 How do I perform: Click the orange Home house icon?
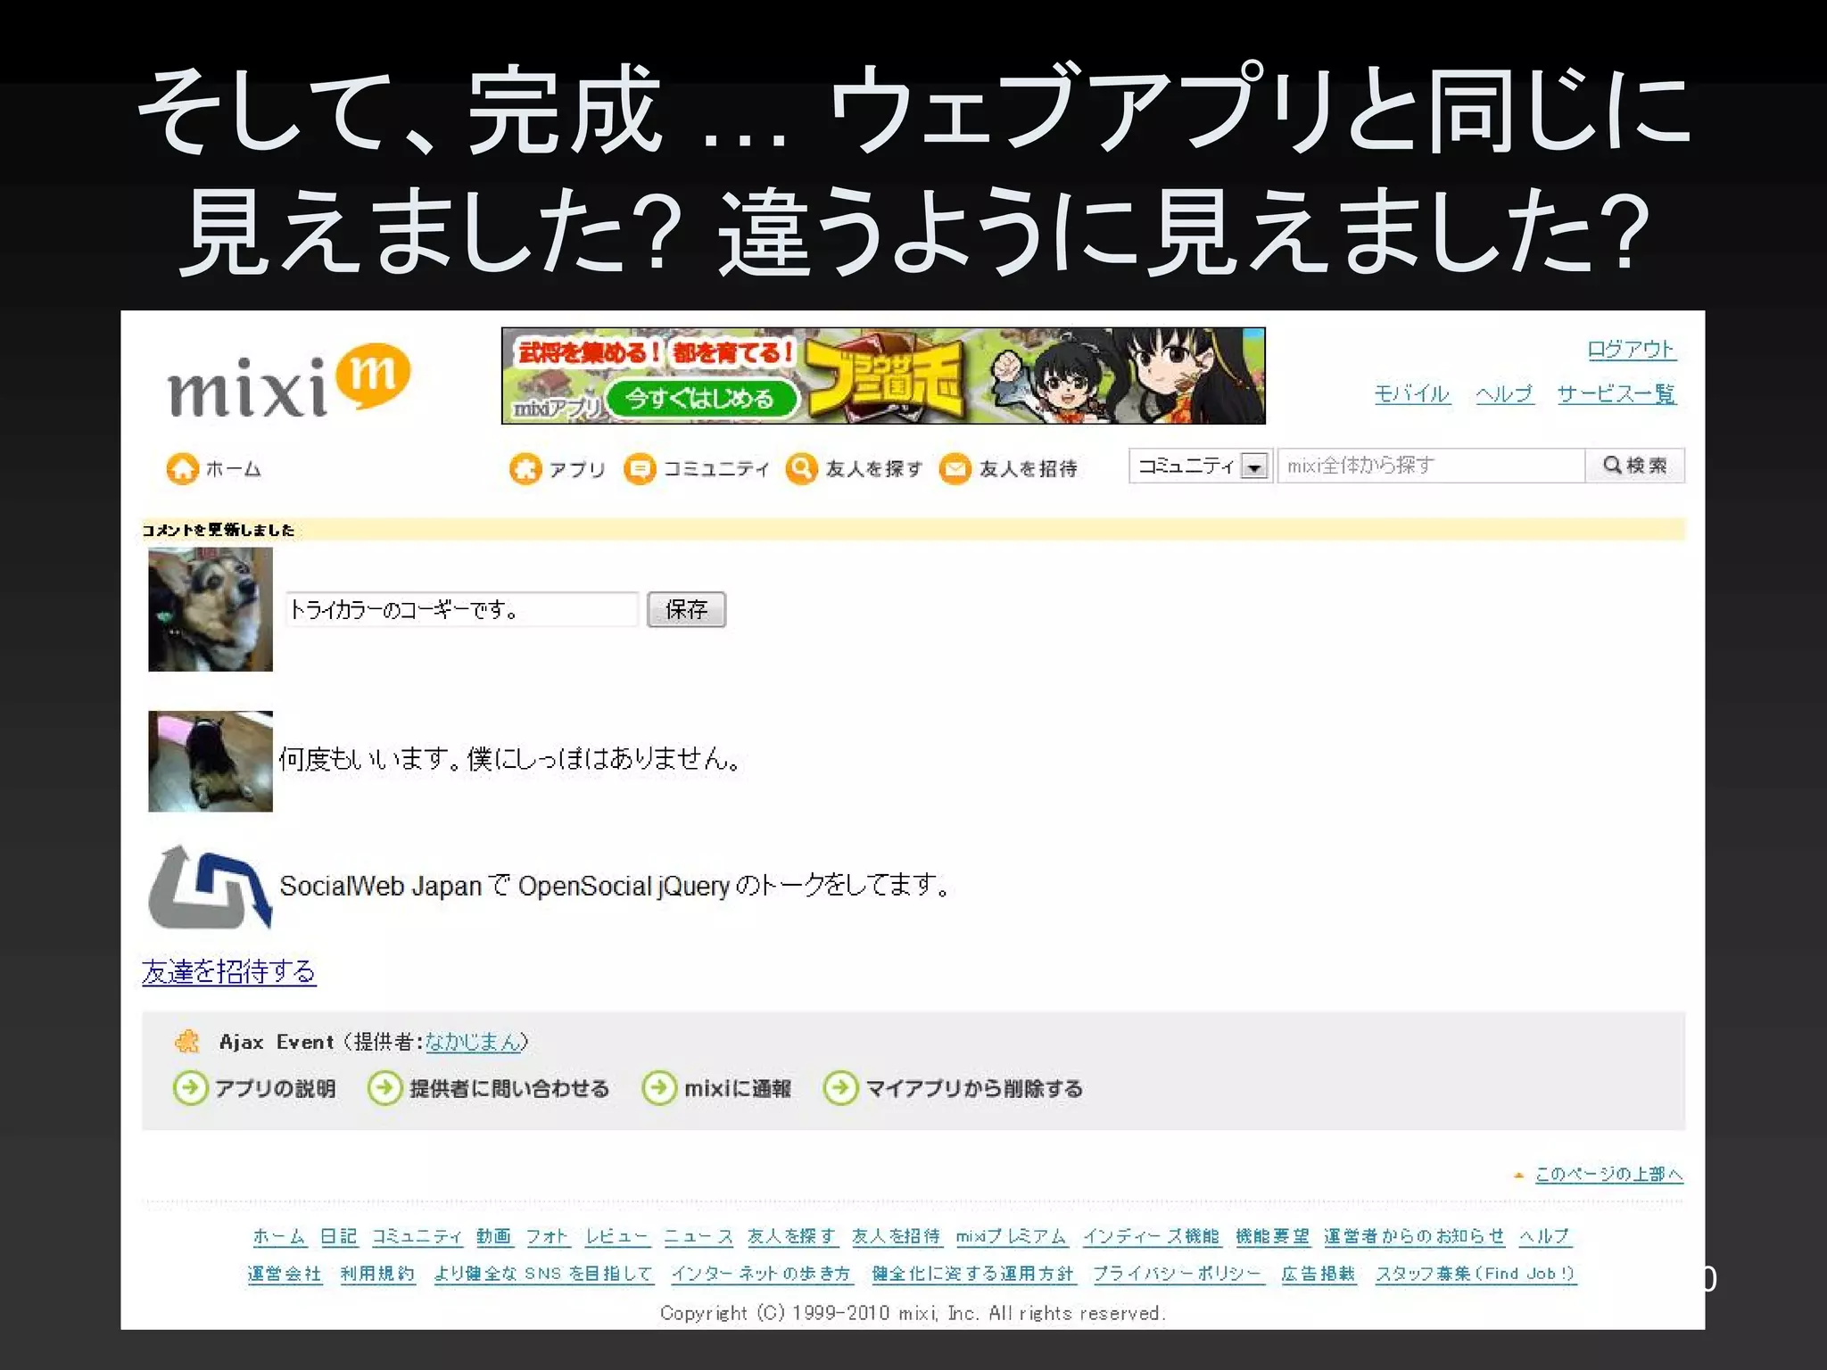pyautogui.click(x=183, y=468)
